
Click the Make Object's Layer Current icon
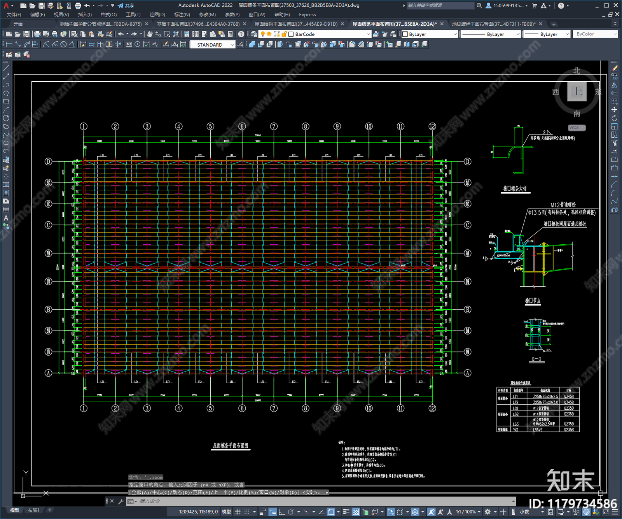tap(376, 34)
